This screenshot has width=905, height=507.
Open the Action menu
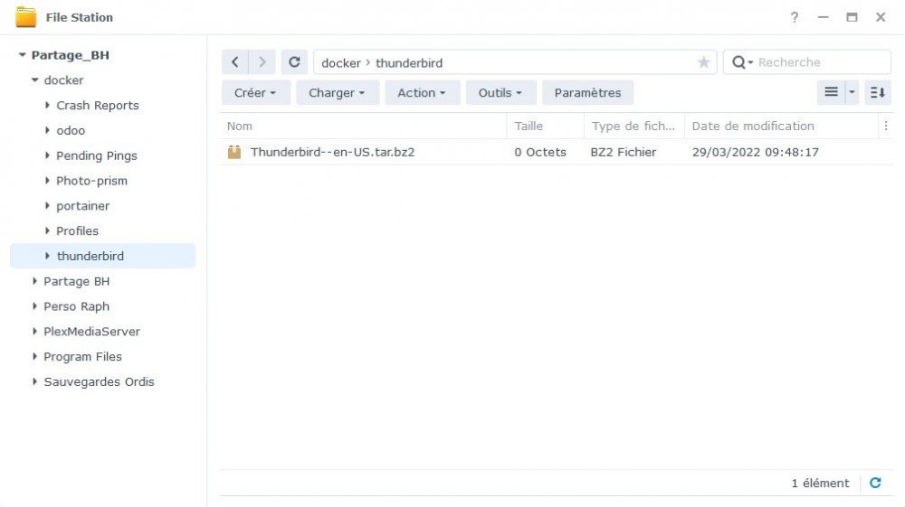pos(422,93)
